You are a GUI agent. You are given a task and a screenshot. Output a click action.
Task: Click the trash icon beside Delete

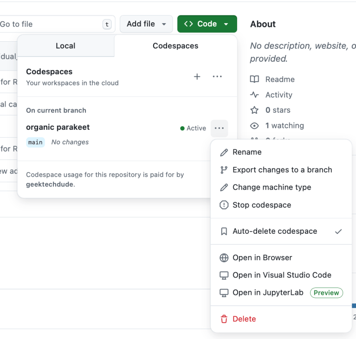pos(224,319)
